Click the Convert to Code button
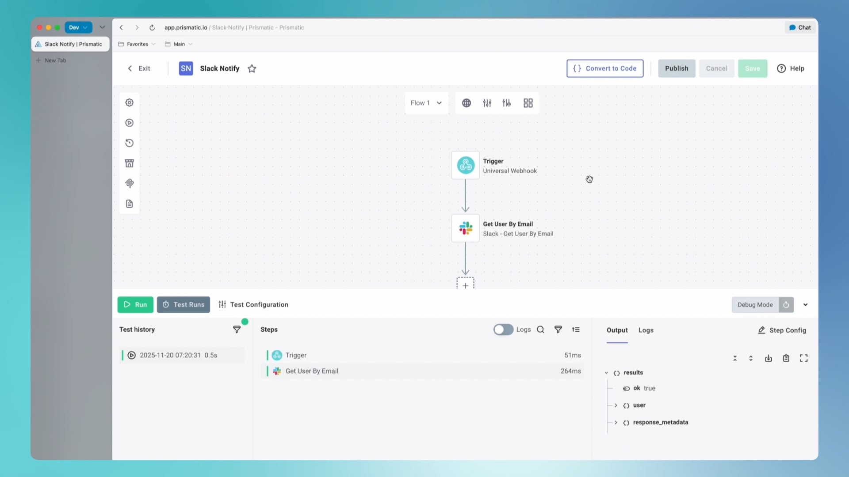The image size is (849, 477). (604, 68)
